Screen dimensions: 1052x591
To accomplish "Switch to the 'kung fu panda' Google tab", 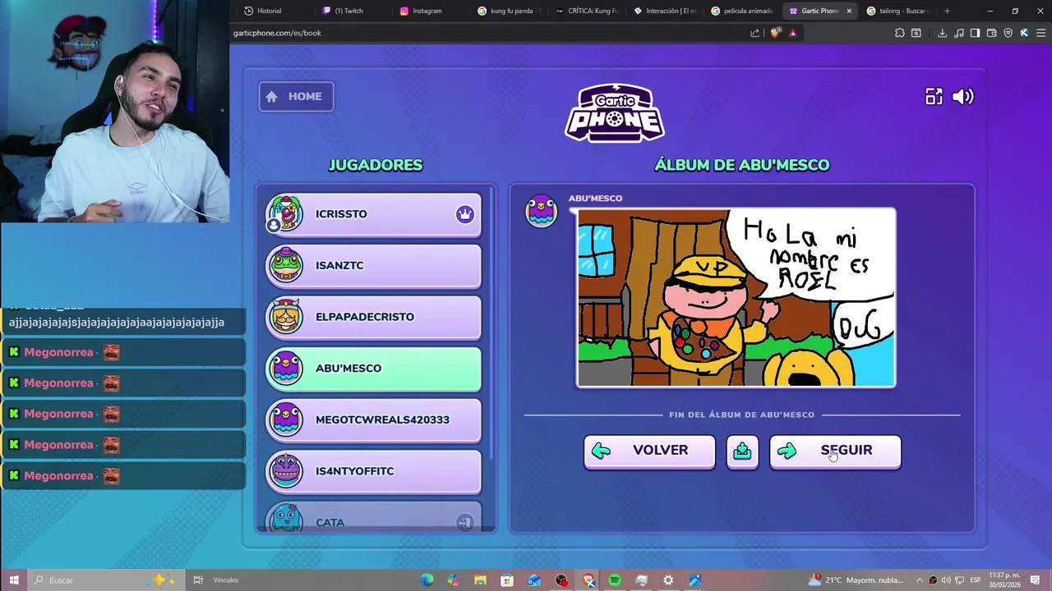I will pyautogui.click(x=508, y=11).
